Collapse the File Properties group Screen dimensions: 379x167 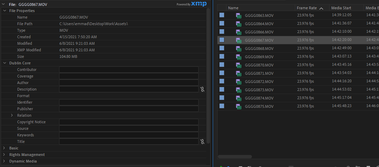pos(4,11)
